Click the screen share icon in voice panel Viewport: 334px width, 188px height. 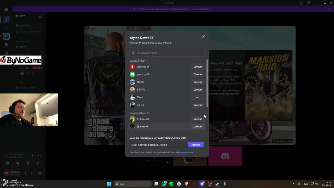pos(18,163)
